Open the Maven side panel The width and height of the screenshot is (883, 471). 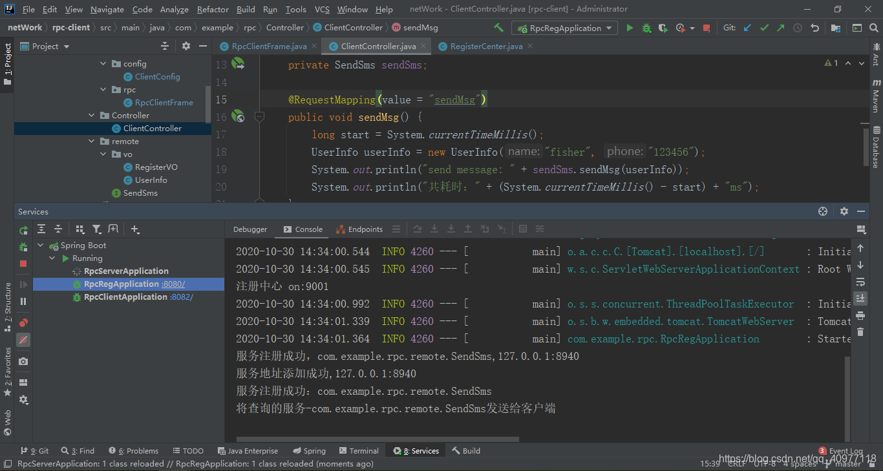(x=876, y=96)
